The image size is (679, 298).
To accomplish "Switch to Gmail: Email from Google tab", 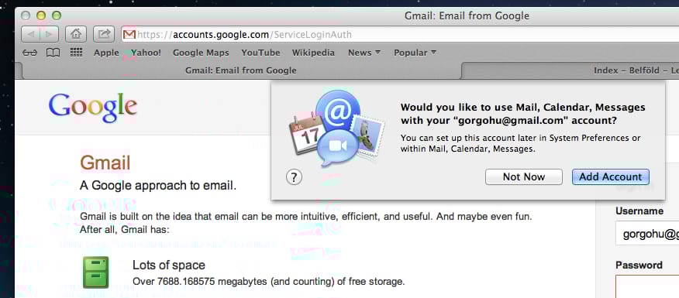I will [240, 70].
